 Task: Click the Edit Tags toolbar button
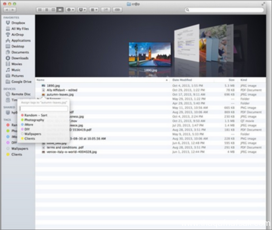pyautogui.click(x=117, y=10)
